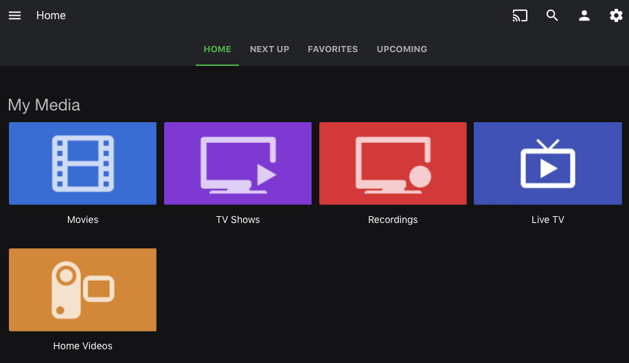The height and width of the screenshot is (363, 629).
Task: Switch to the Home tab
Action: coord(217,49)
